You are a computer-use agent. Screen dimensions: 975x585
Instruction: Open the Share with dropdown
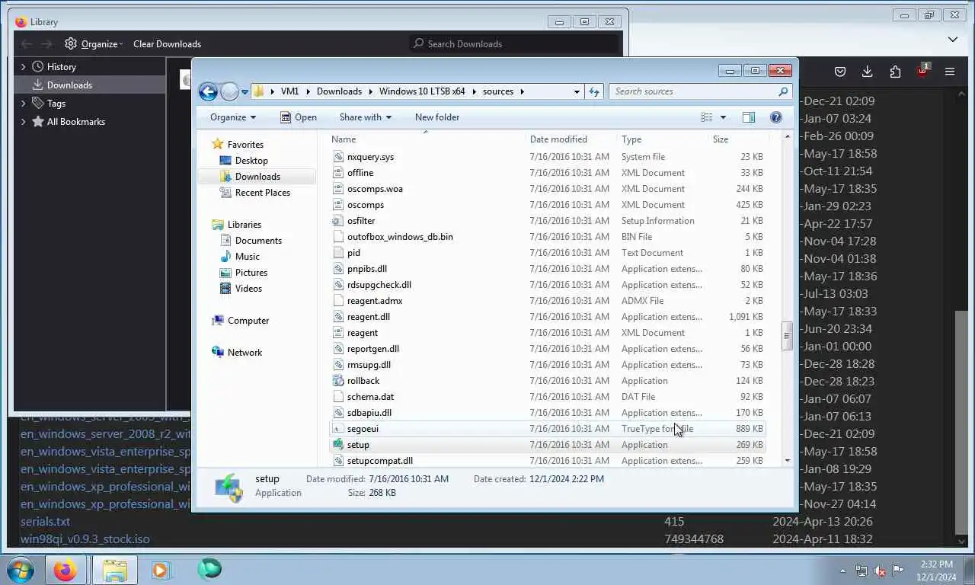[x=365, y=117]
